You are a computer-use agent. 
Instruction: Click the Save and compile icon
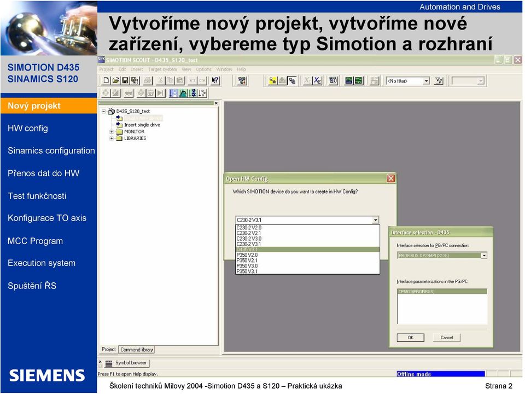pyautogui.click(x=135, y=80)
